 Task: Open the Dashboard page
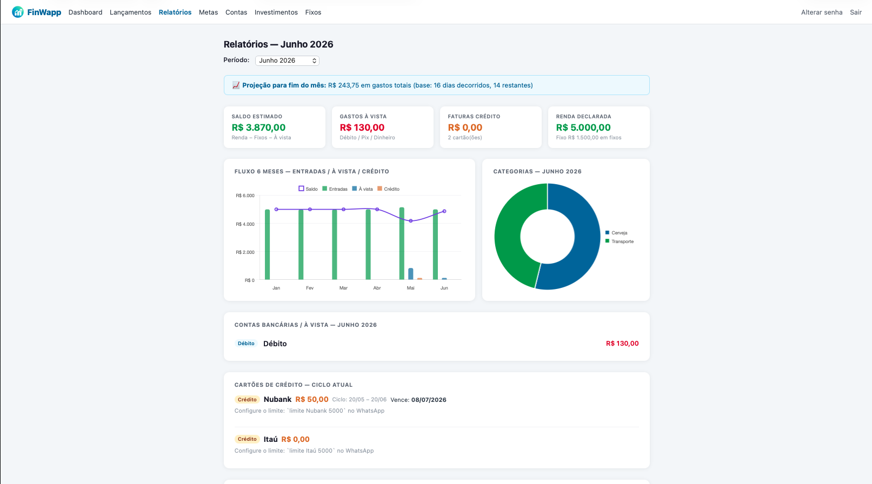pyautogui.click(x=85, y=12)
